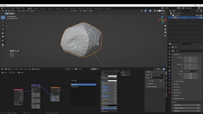The height and width of the screenshot is (114, 203).
Task: Activate the Scale tool
Action: (3, 33)
